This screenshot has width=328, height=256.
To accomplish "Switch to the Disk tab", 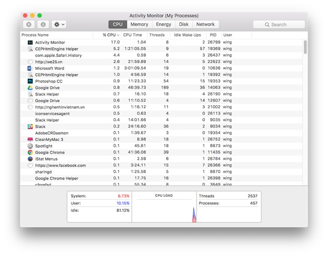I will (x=183, y=24).
